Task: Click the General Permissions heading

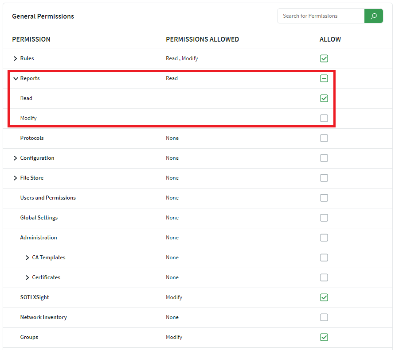Action: point(43,16)
